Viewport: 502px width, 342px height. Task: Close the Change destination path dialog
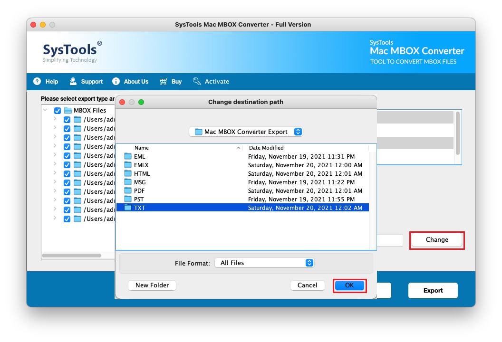click(122, 102)
